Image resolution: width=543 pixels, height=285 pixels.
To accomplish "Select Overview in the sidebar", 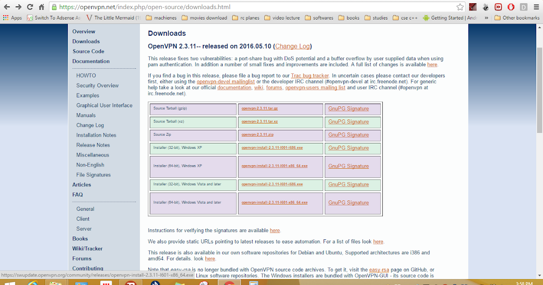I will [x=84, y=32].
